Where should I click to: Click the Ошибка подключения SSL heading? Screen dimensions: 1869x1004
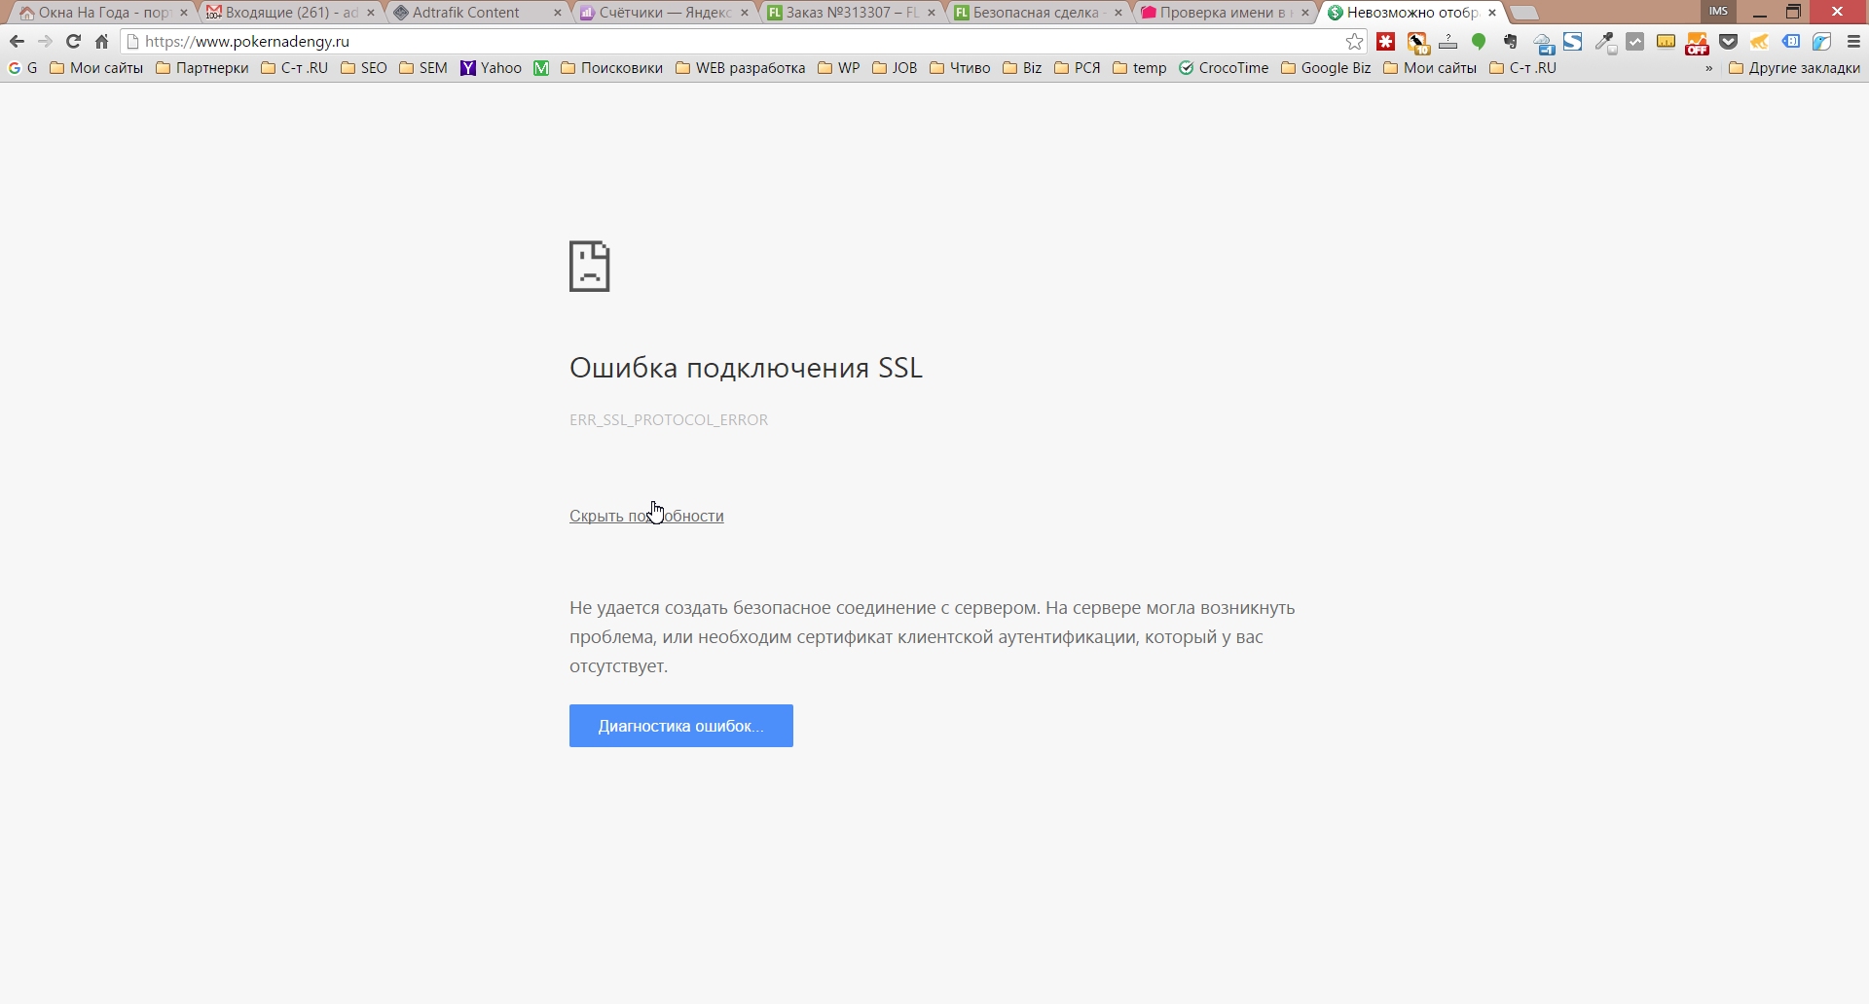point(746,368)
